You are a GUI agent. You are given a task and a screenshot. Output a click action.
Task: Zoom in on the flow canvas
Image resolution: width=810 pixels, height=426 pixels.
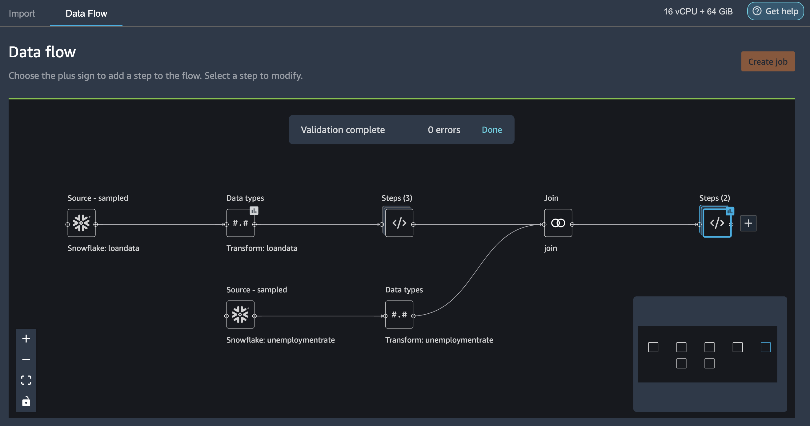coord(26,339)
